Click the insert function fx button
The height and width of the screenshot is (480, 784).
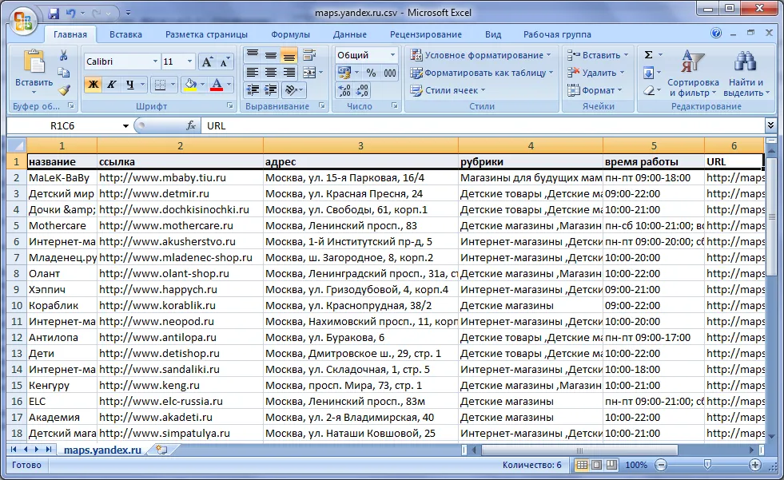(190, 126)
